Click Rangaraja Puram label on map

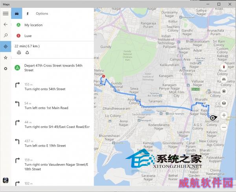click(148, 25)
